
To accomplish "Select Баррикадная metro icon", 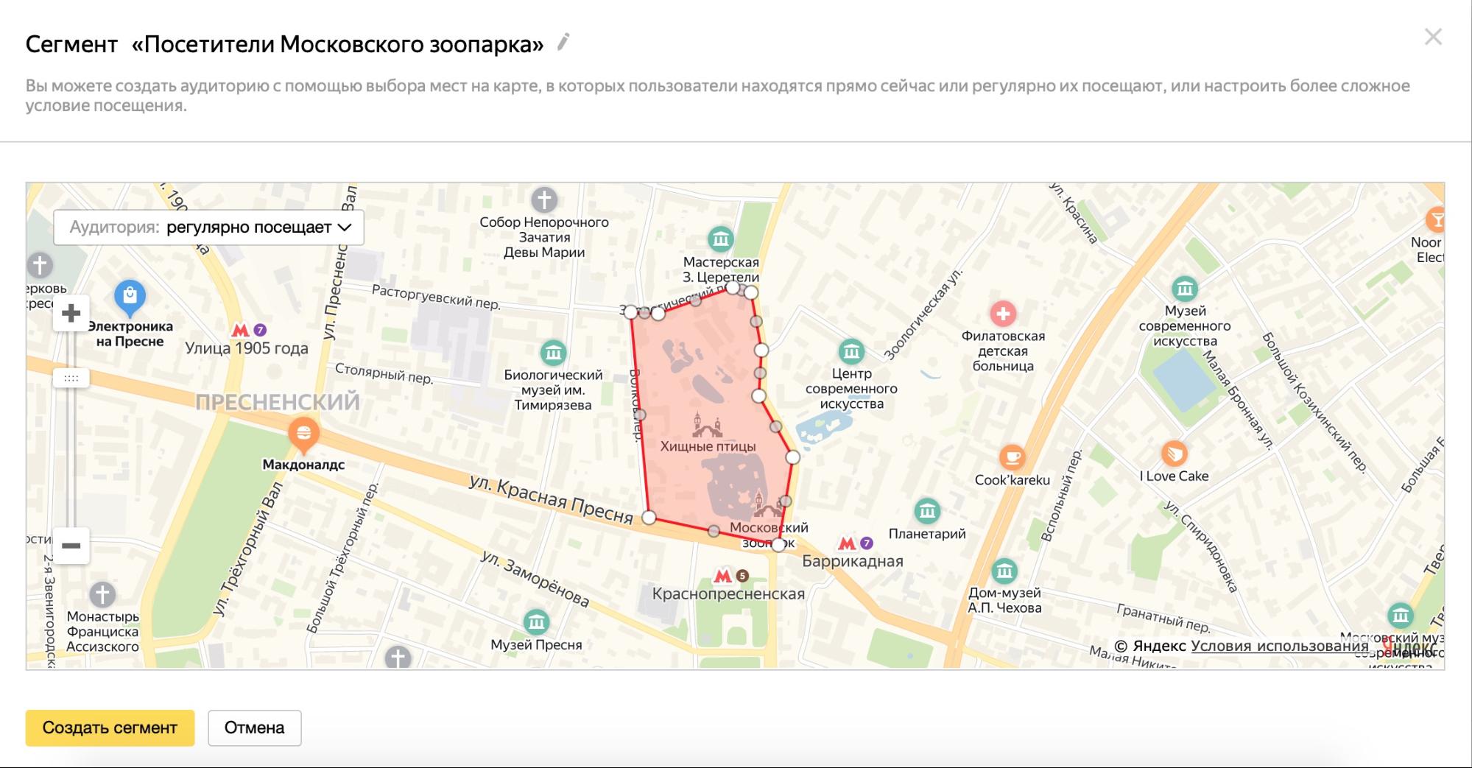I will [848, 543].
